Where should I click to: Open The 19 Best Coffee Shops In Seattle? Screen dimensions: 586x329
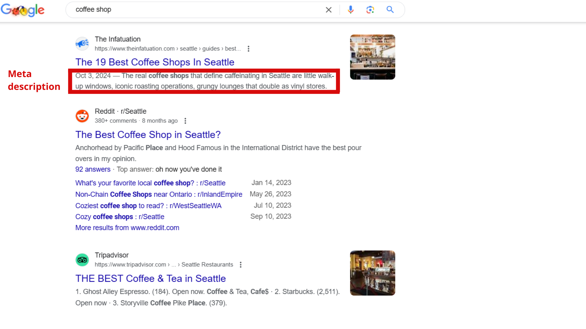(x=155, y=62)
